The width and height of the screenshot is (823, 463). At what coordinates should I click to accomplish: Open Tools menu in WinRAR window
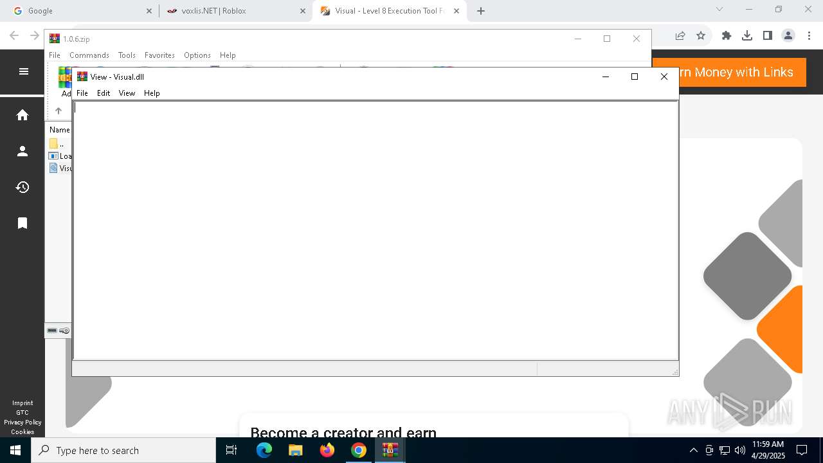(127, 55)
